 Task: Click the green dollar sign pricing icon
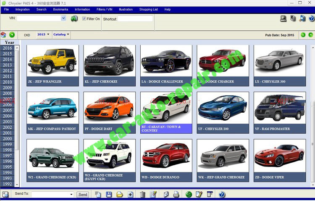(189, 194)
